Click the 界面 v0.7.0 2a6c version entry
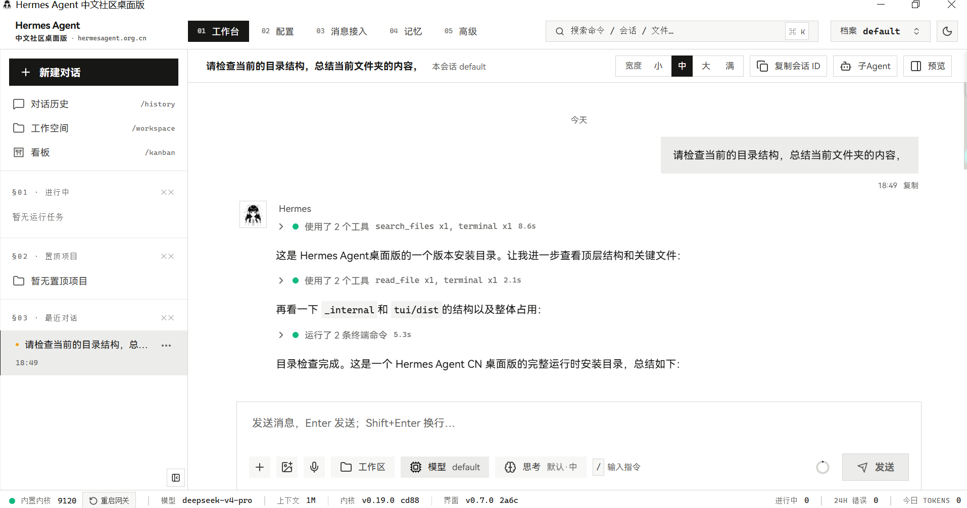The width and height of the screenshot is (967, 508). click(481, 500)
